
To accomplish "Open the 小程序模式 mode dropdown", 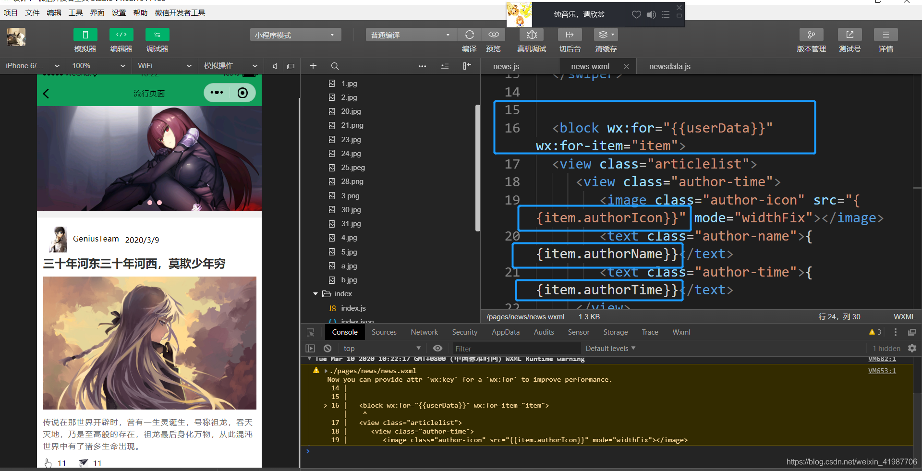I will click(x=295, y=35).
